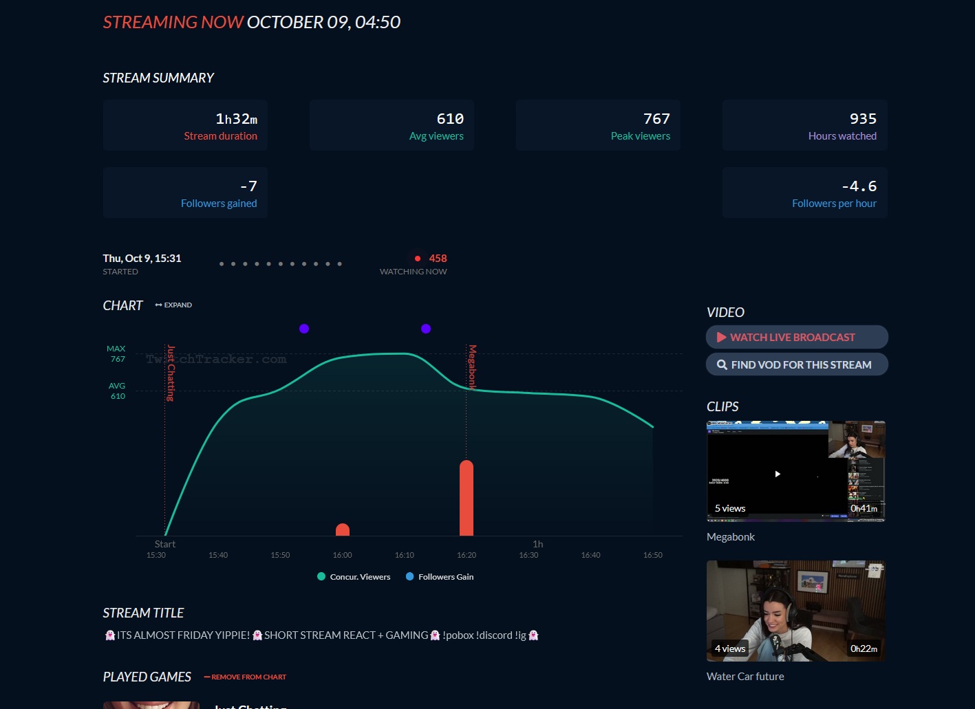Click the '1h' mark on the time axis

coord(538,544)
